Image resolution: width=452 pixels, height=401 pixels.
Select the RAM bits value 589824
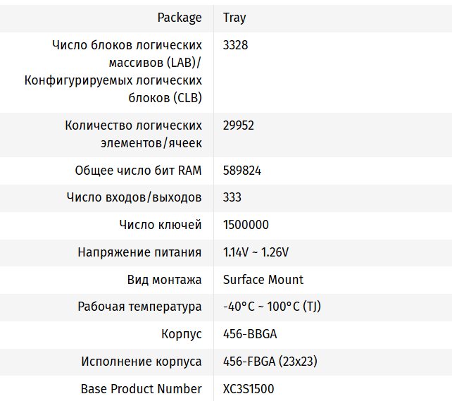click(x=242, y=171)
